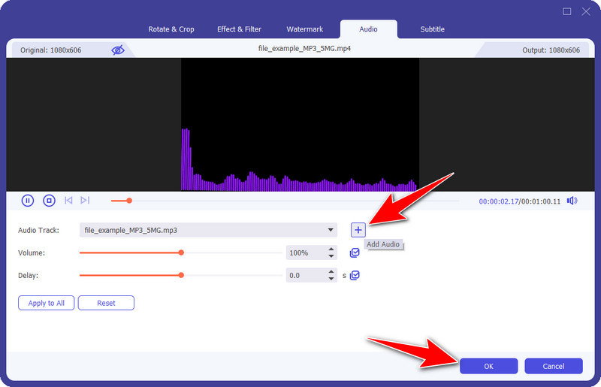601x387 pixels.
Task: Confirm changes with the OK button
Action: [x=488, y=366]
